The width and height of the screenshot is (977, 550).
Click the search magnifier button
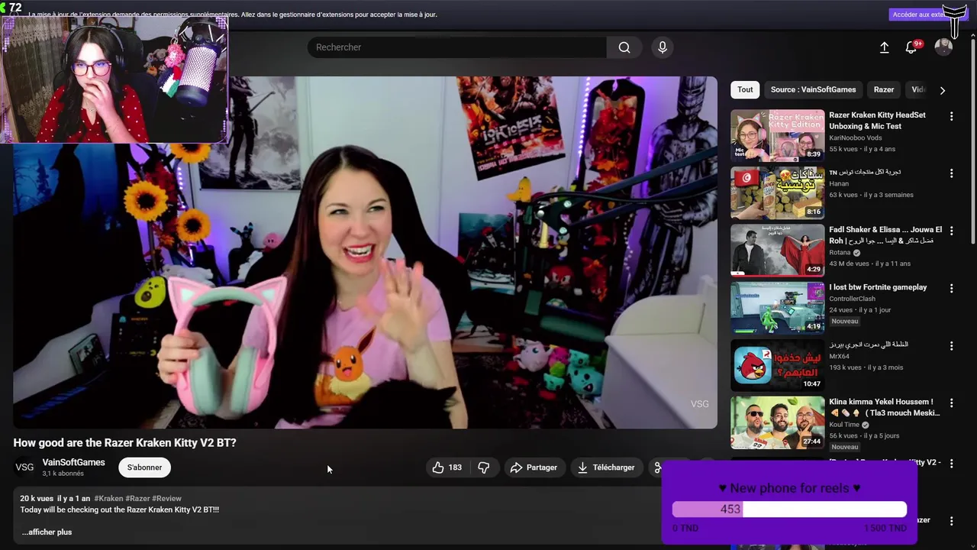[624, 47]
